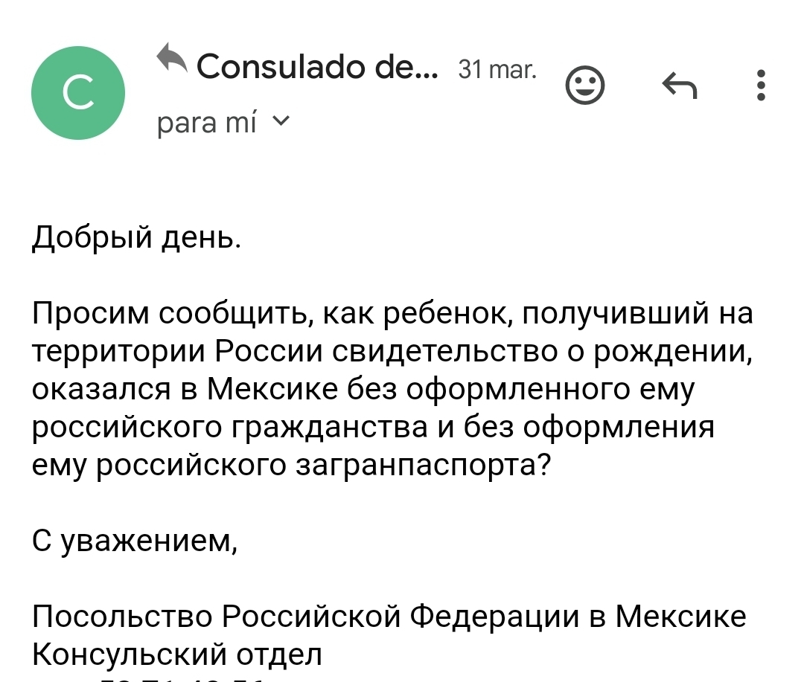Reply using the arrow icon in header
The image size is (804, 682).
tap(679, 86)
